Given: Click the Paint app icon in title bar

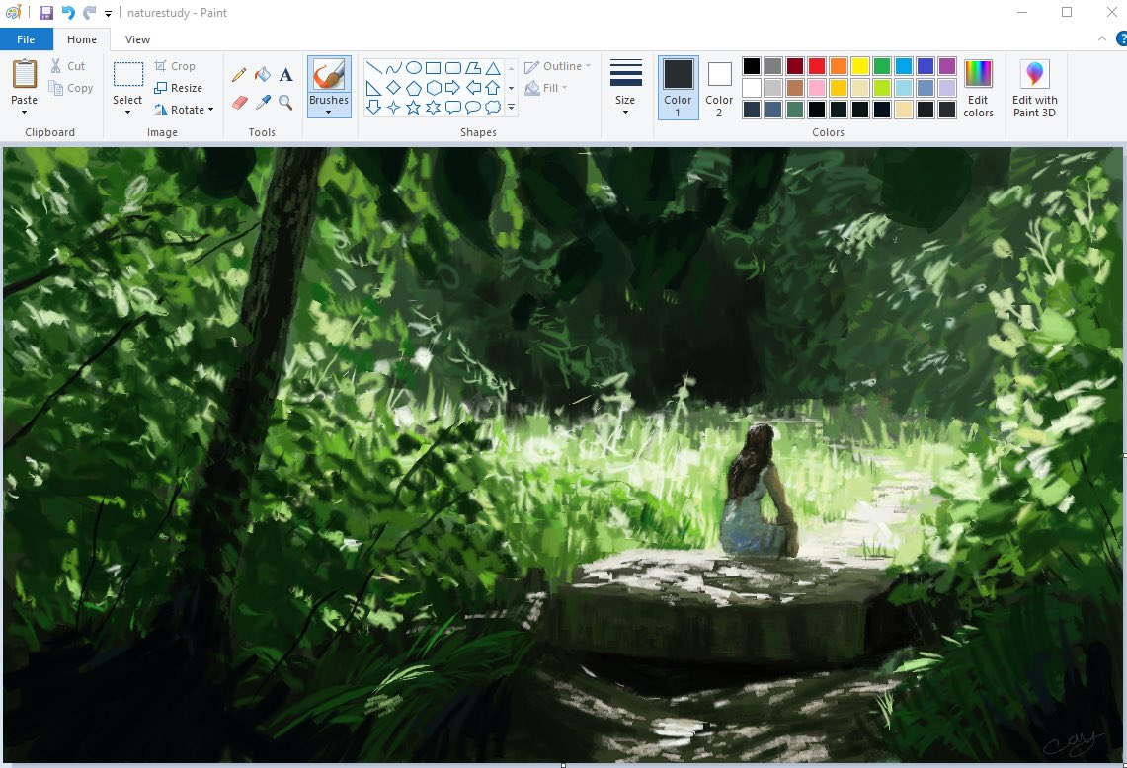Looking at the screenshot, I should 13,12.
